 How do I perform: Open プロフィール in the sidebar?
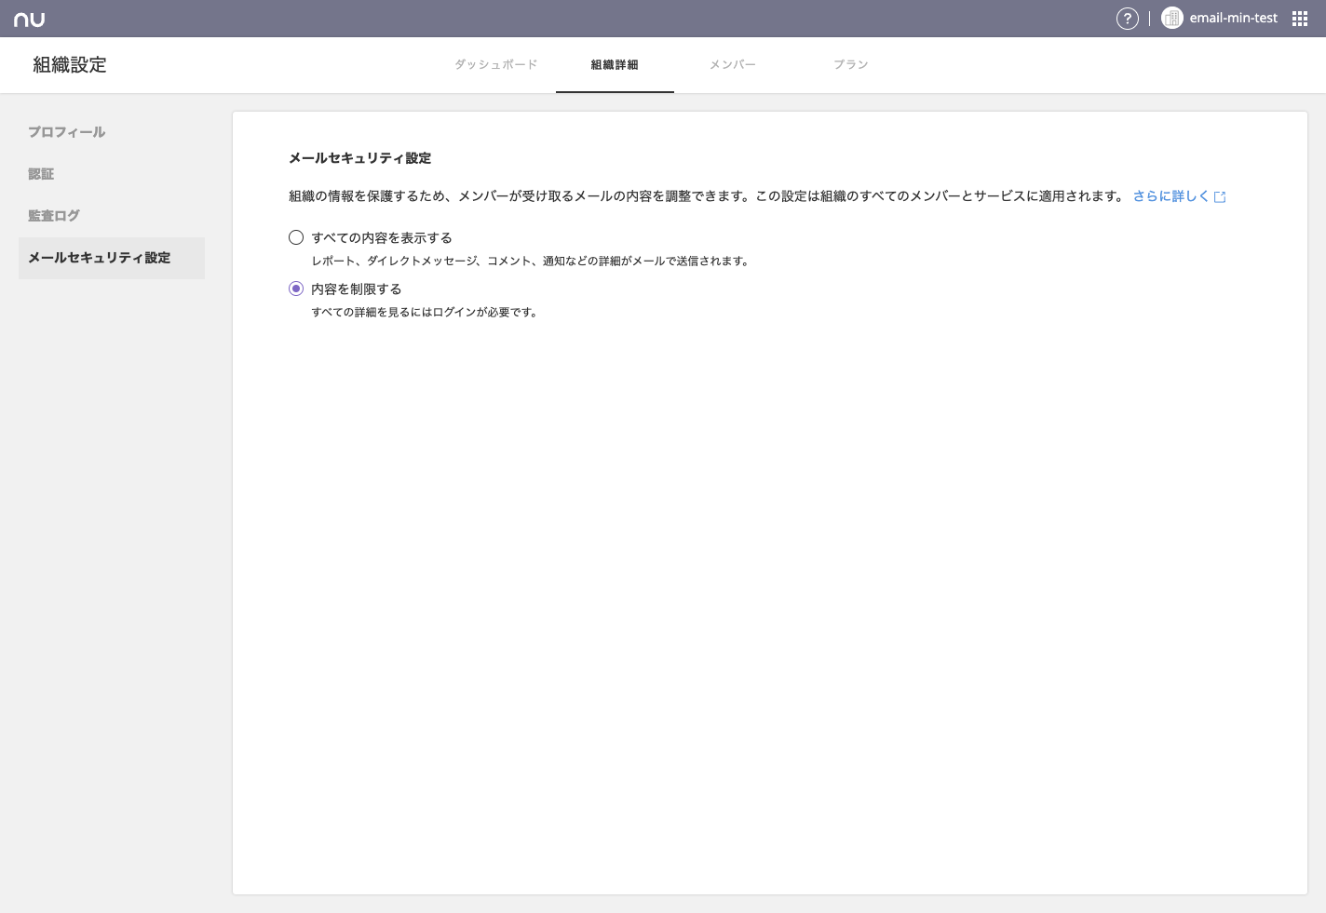coord(66,132)
